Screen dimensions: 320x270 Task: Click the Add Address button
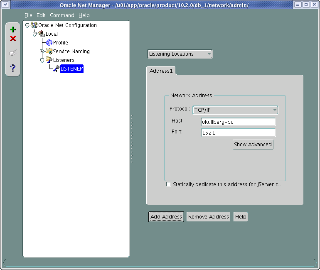coord(166,216)
